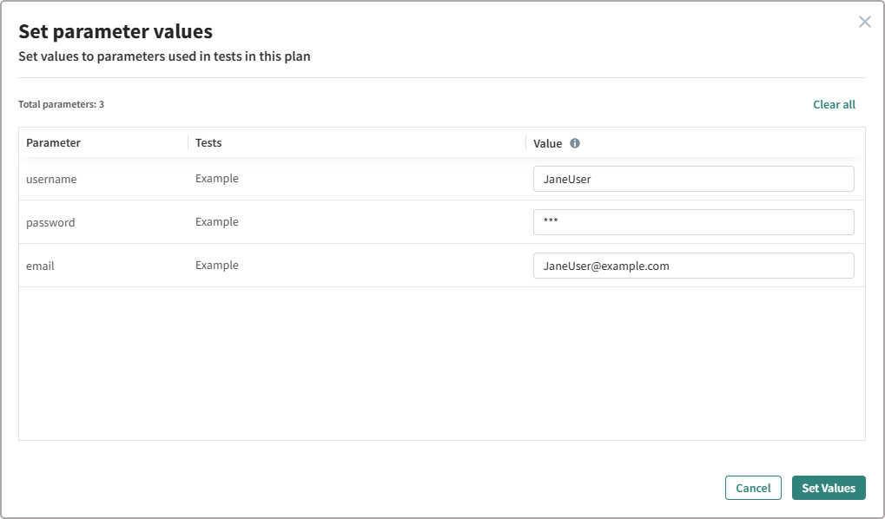Click Example test in the email row
The height and width of the screenshot is (519, 885).
[x=216, y=266]
